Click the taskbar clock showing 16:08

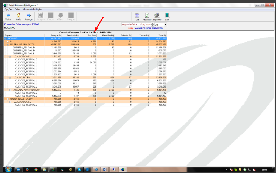[x=264, y=170]
